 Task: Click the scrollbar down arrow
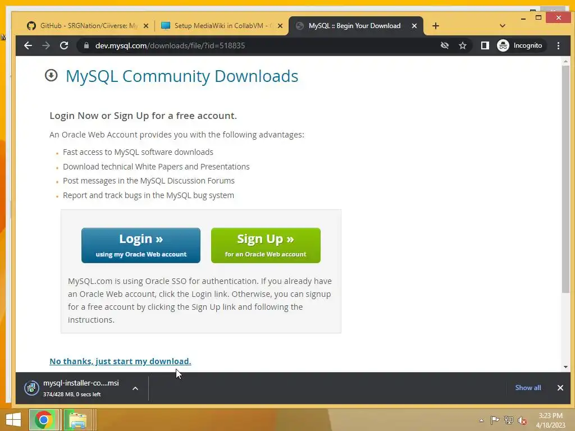pos(565,367)
